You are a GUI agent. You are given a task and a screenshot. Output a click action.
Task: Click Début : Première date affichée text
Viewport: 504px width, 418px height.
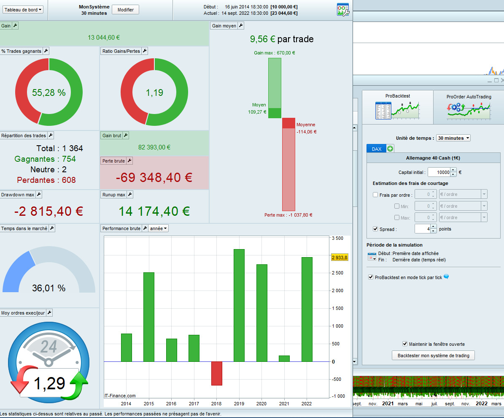point(408,253)
